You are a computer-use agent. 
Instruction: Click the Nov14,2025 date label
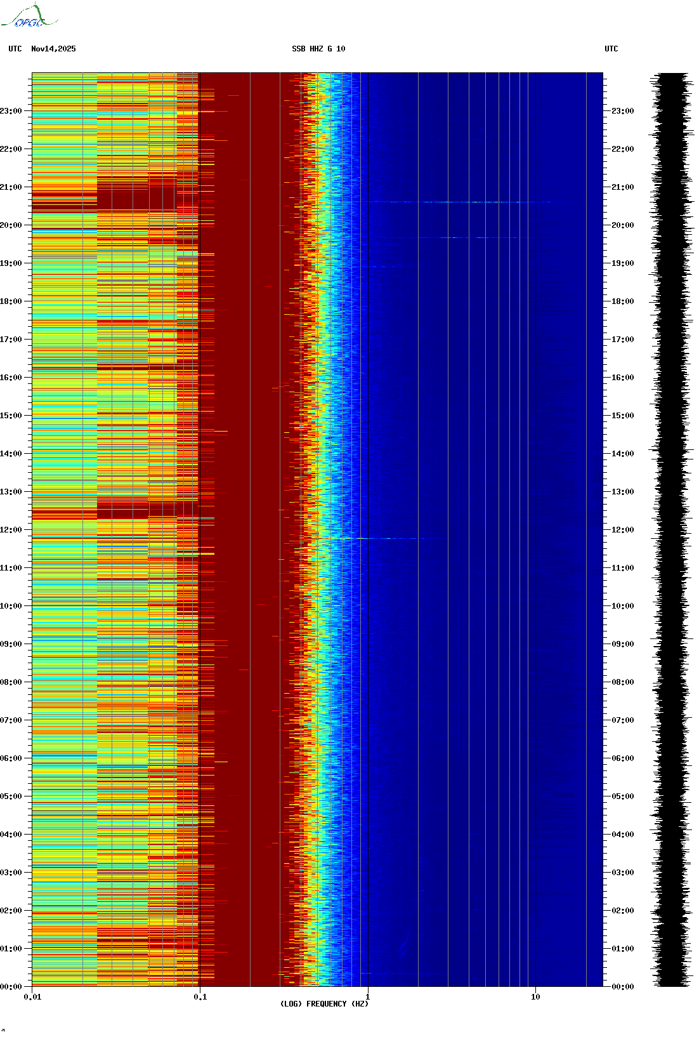pos(53,49)
